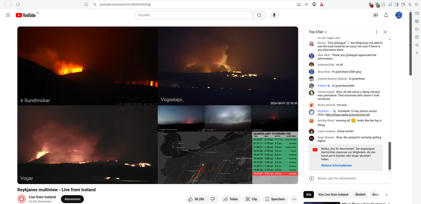Open the account avatar menu

coord(399,15)
